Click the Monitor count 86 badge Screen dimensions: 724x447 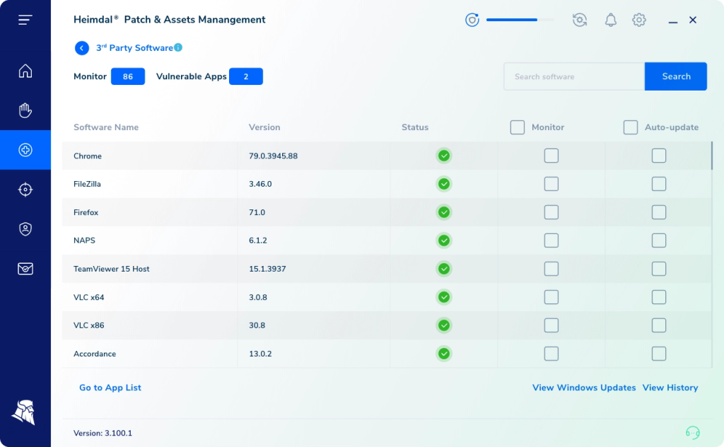128,76
